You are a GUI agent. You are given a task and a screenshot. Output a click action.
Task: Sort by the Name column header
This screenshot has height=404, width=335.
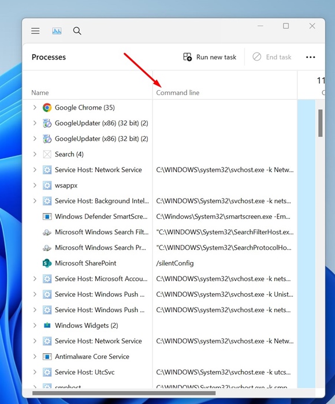click(x=40, y=92)
